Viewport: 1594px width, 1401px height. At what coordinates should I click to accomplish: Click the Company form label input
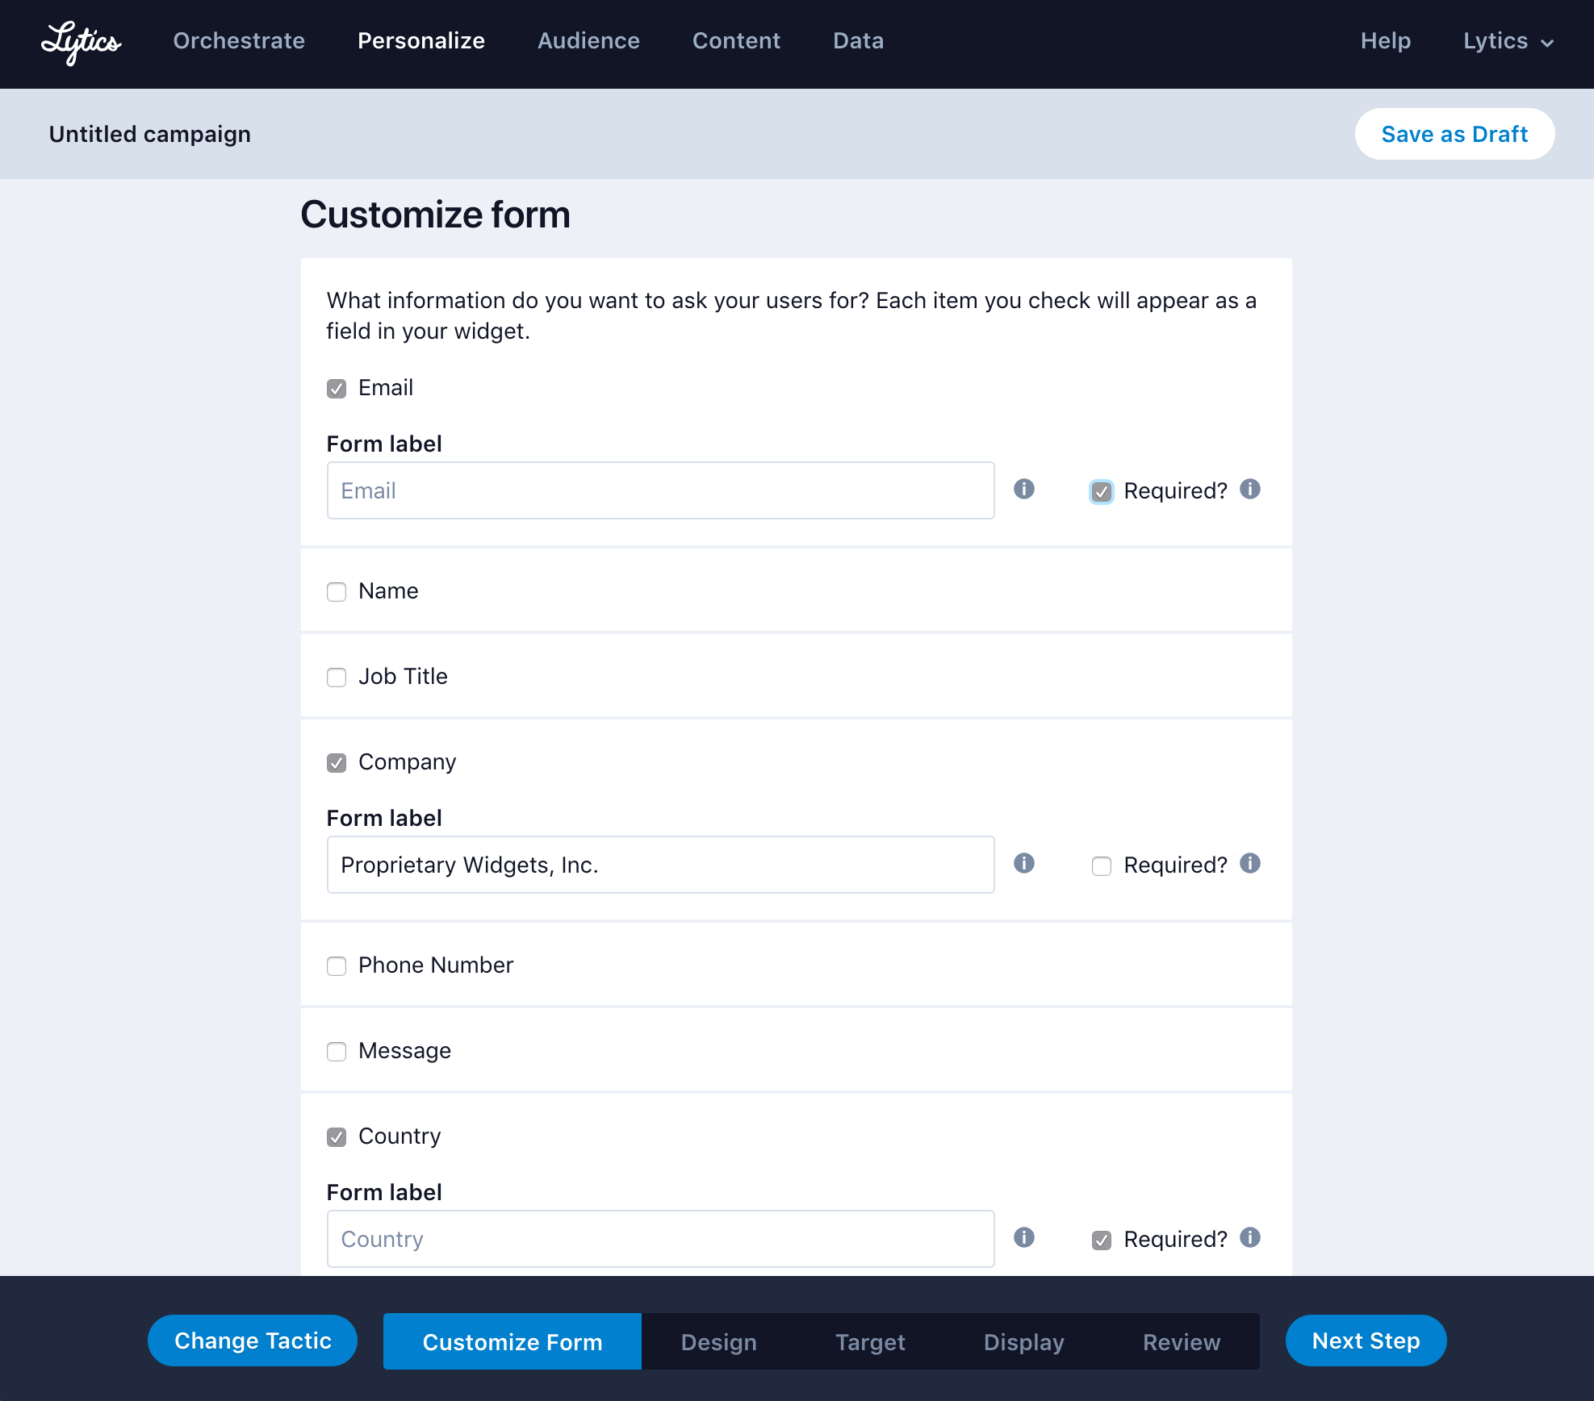[x=660, y=865]
